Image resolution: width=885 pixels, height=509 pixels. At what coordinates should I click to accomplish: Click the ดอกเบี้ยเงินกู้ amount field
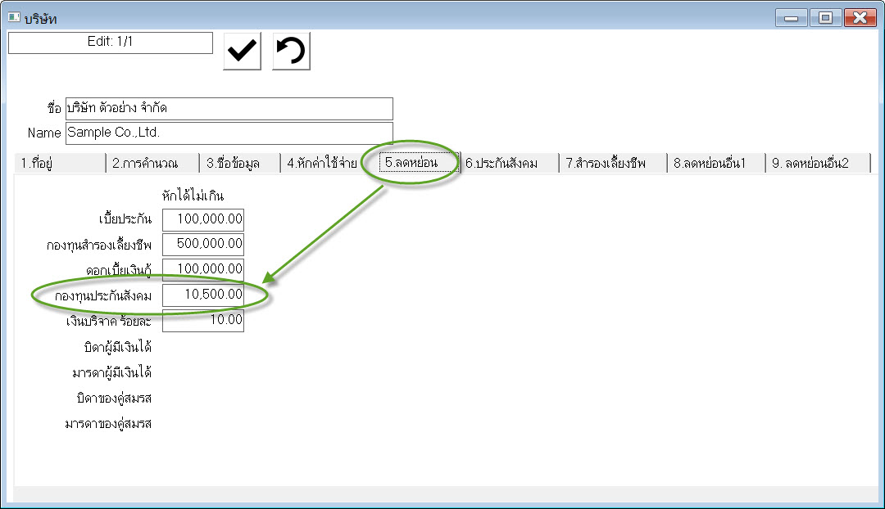coord(203,269)
